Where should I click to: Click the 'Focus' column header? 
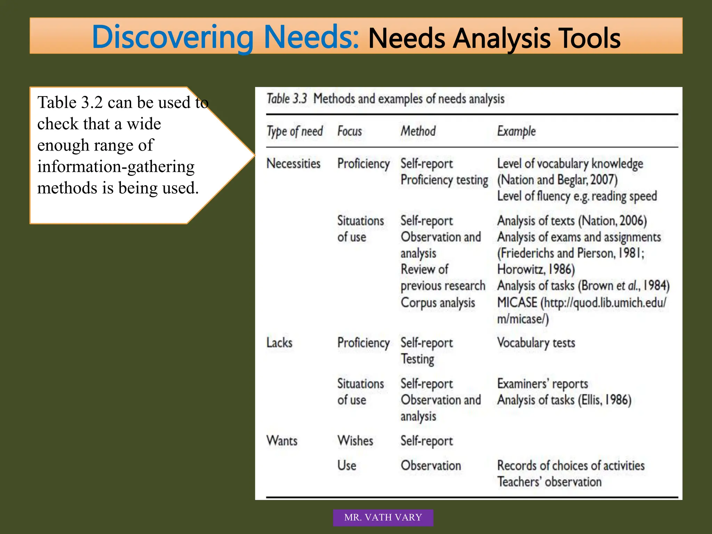coord(349,131)
